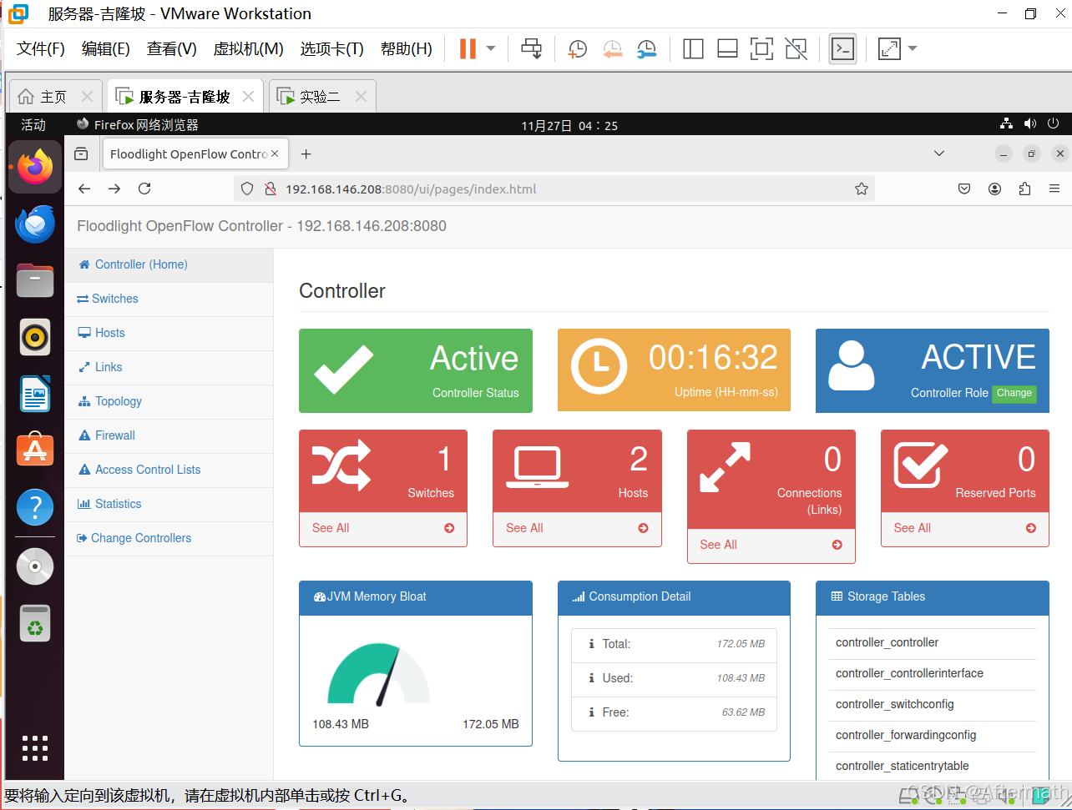Click the console view icon in VMware toolbar

pyautogui.click(x=842, y=49)
